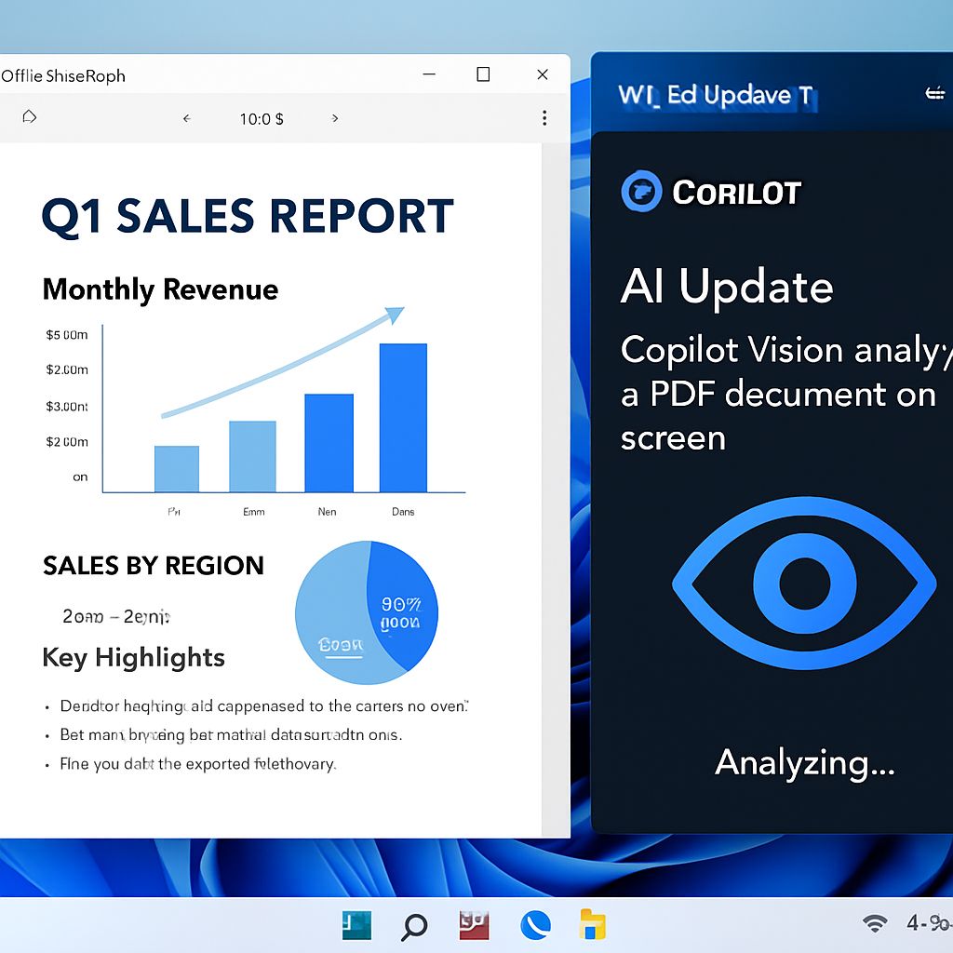Click the 'WI_ Ed Updave T' panel title
The image size is (953, 953).
[716, 96]
